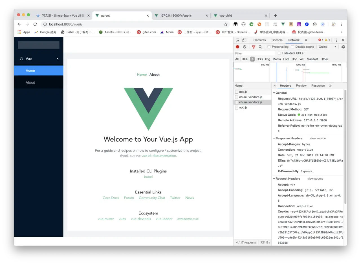Select About in the sidebar menu
This screenshot has height=264, width=361.
point(39,82)
